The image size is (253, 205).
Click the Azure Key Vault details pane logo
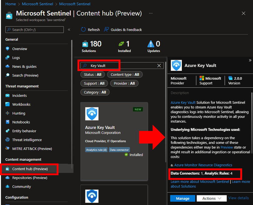click(x=176, y=65)
